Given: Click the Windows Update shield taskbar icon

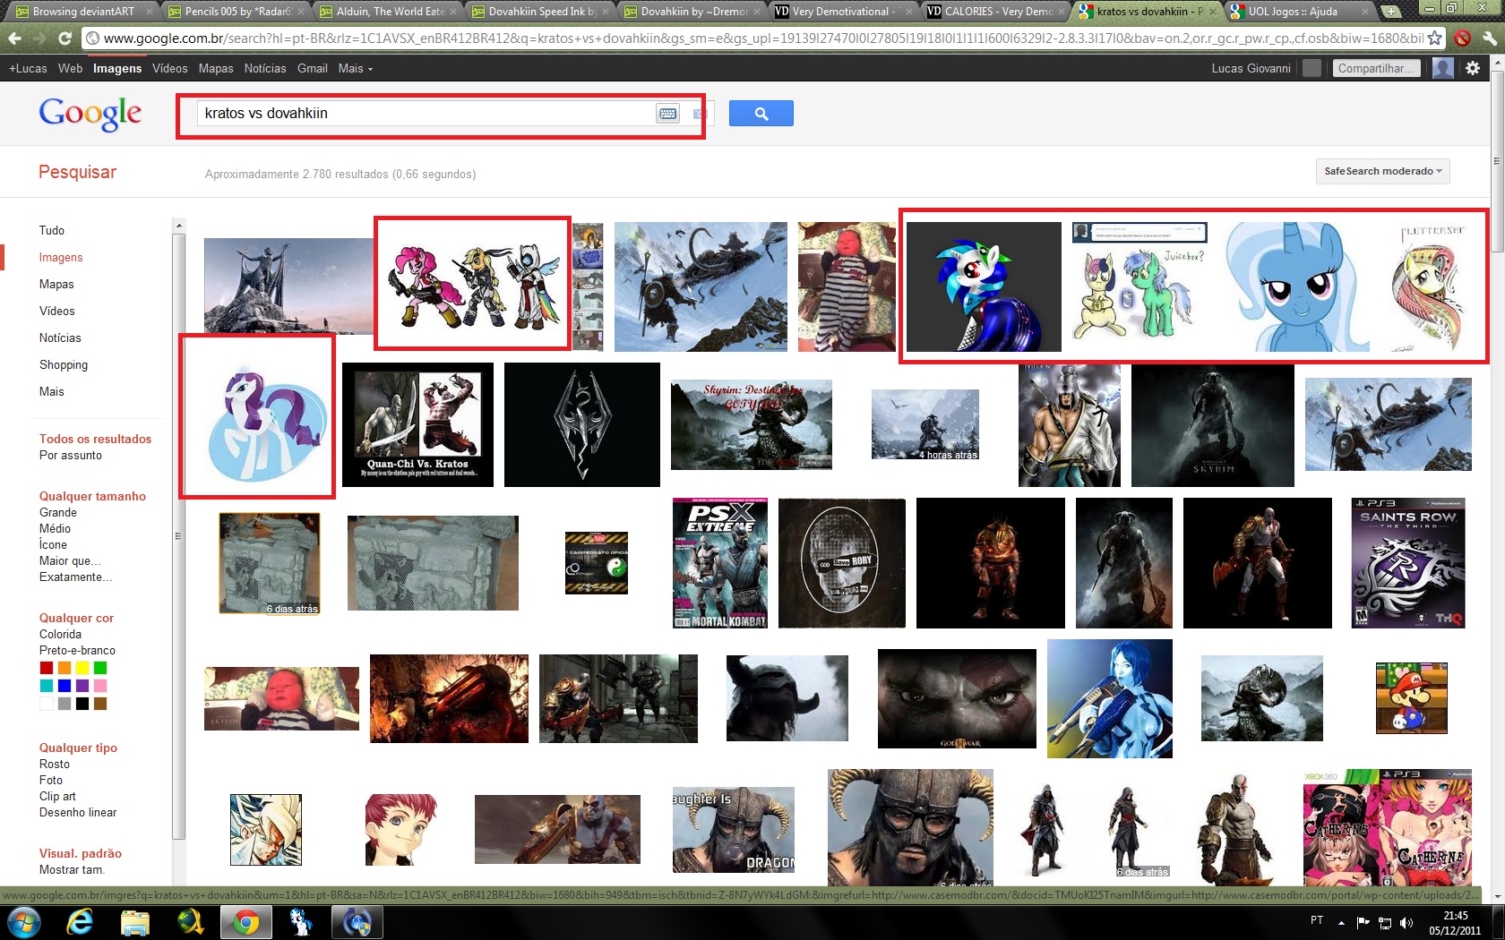Looking at the screenshot, I should click(x=357, y=922).
